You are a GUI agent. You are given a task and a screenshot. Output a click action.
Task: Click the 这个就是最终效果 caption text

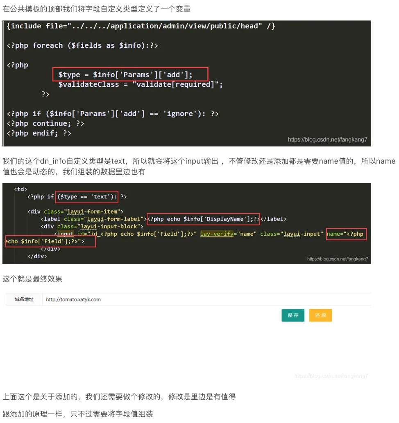(32, 279)
